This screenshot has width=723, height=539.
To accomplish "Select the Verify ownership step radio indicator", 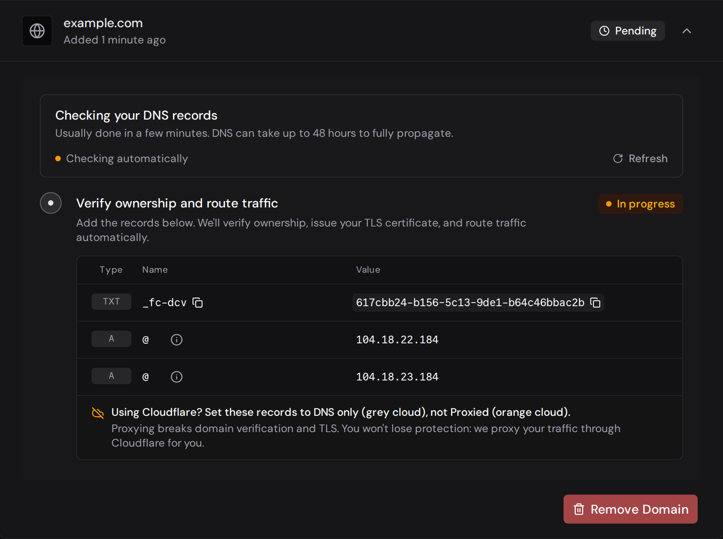I will click(x=51, y=203).
